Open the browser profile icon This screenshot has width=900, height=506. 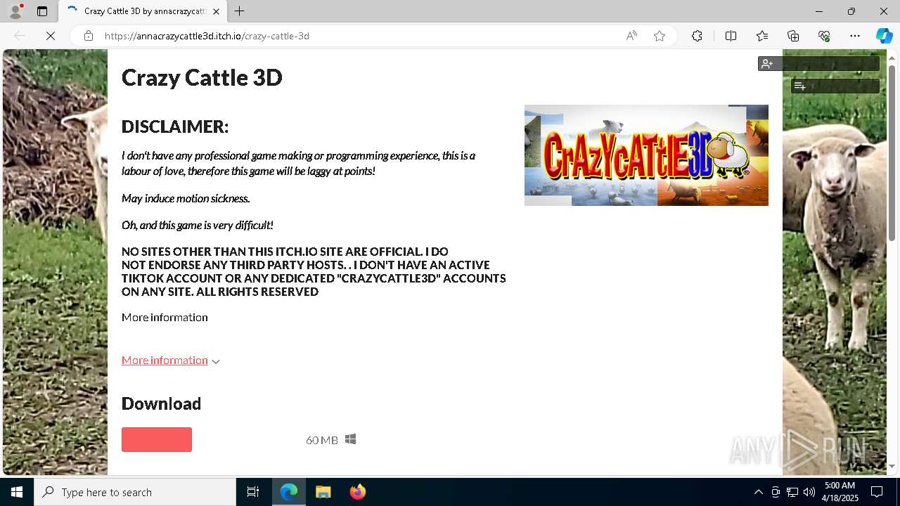[x=15, y=11]
